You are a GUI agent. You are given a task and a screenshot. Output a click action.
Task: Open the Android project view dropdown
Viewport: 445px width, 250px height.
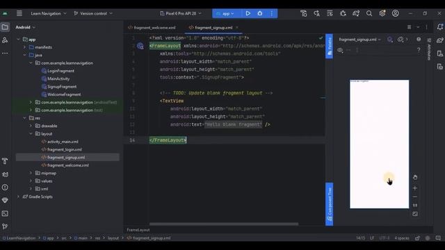26,27
